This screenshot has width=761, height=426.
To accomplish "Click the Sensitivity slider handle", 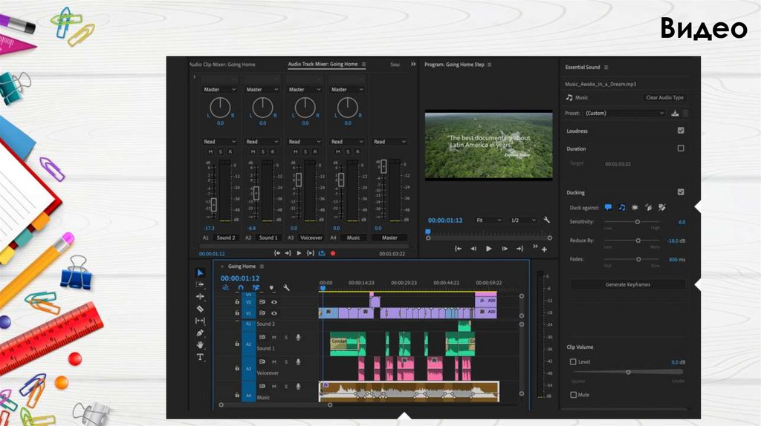I will click(x=638, y=222).
